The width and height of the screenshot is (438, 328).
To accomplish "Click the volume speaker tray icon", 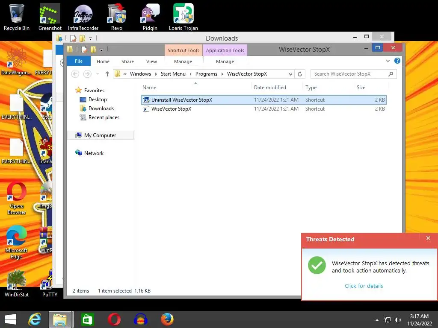I will point(397,320).
